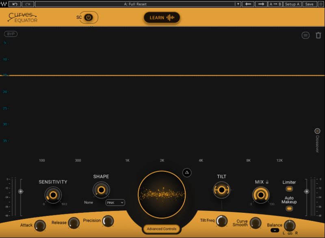Toggle the BYP bypass button
The image size is (325, 238).
[11, 34]
